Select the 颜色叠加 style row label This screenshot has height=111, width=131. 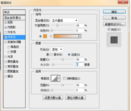(13, 62)
